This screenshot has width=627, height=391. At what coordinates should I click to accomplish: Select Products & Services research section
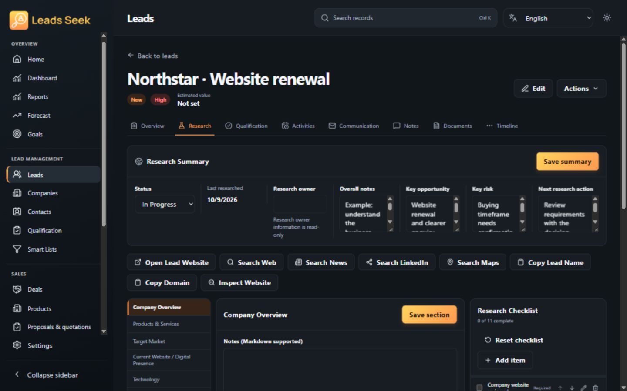pos(169,324)
